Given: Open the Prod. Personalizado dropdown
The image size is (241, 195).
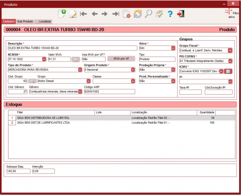Looking at the screenshot, I should pyautogui.click(x=173, y=81).
